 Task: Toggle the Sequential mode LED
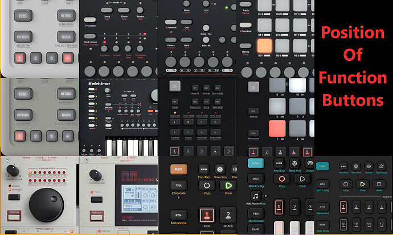click(175, 113)
